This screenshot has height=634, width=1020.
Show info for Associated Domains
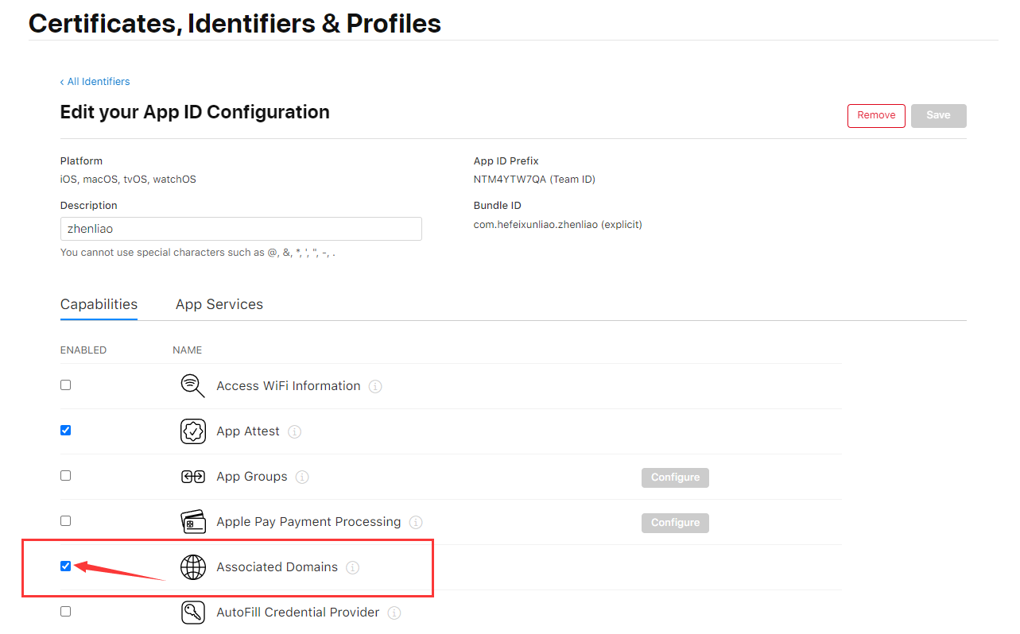[x=353, y=568]
